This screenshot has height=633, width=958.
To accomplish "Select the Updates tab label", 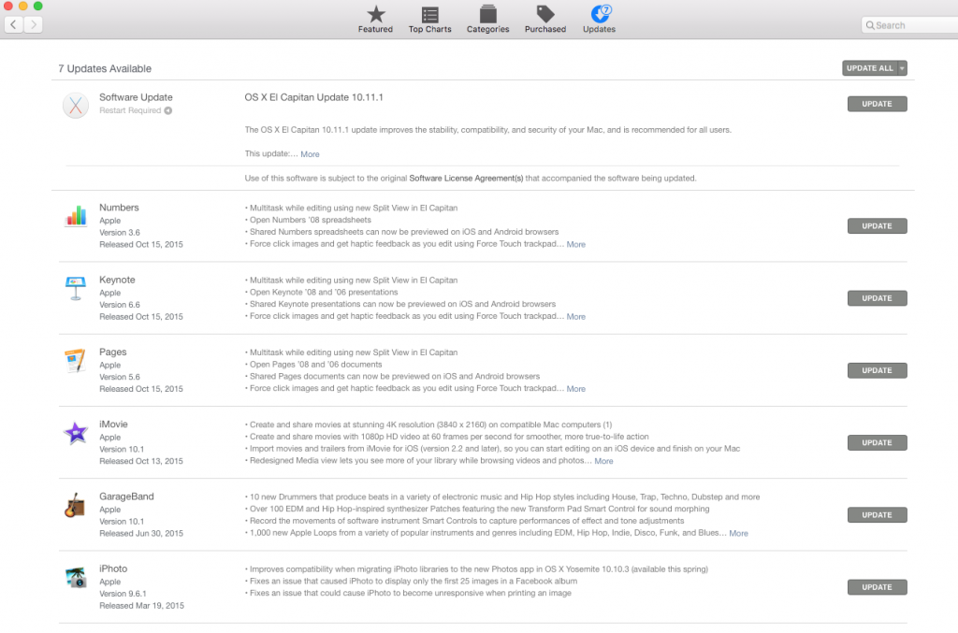I will pyautogui.click(x=599, y=29).
